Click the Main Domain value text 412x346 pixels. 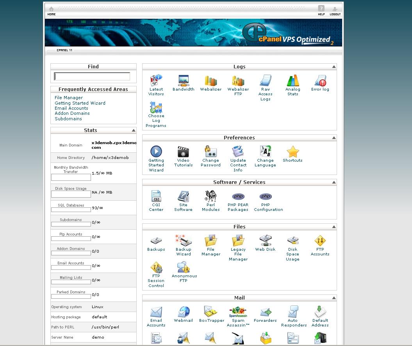point(114,145)
